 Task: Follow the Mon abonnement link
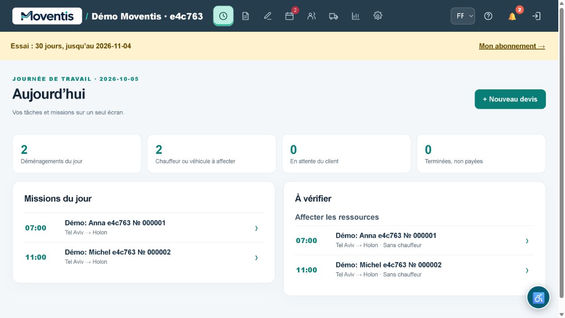(512, 46)
